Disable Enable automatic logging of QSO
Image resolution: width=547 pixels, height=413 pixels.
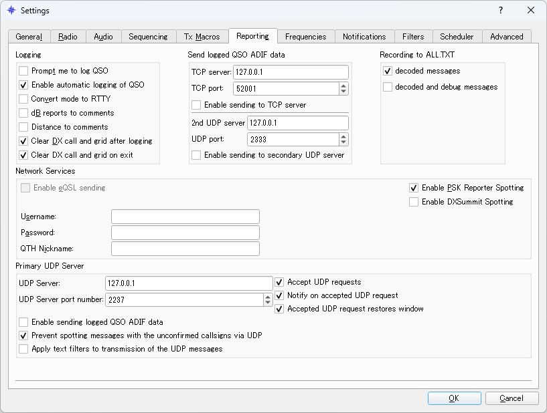coord(23,85)
